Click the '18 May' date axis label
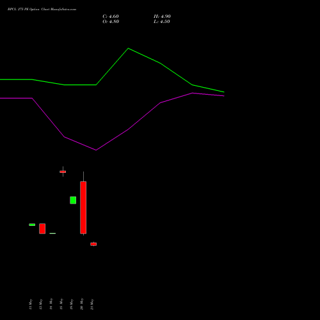This screenshot has width=320, height=320. click(x=61, y=304)
